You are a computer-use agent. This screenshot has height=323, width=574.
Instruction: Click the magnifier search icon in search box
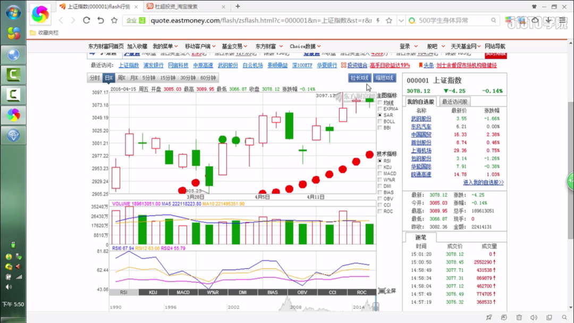(493, 21)
